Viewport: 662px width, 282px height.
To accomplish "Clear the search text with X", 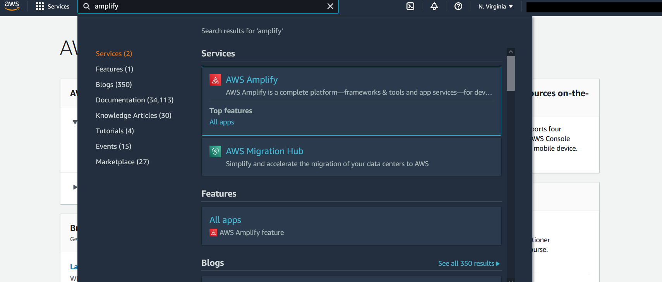I will click(x=330, y=7).
